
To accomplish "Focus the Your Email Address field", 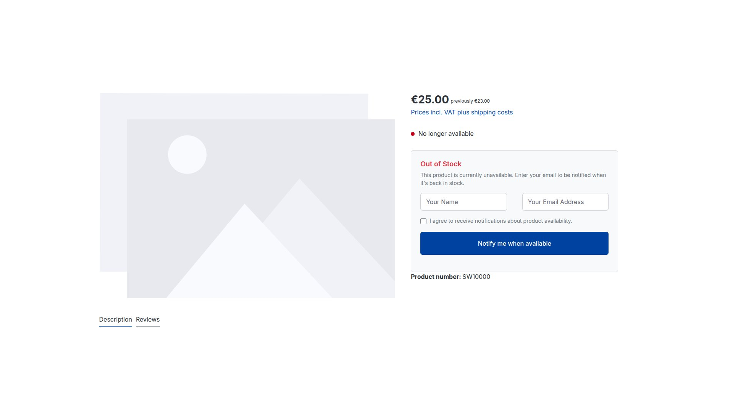I will (565, 202).
